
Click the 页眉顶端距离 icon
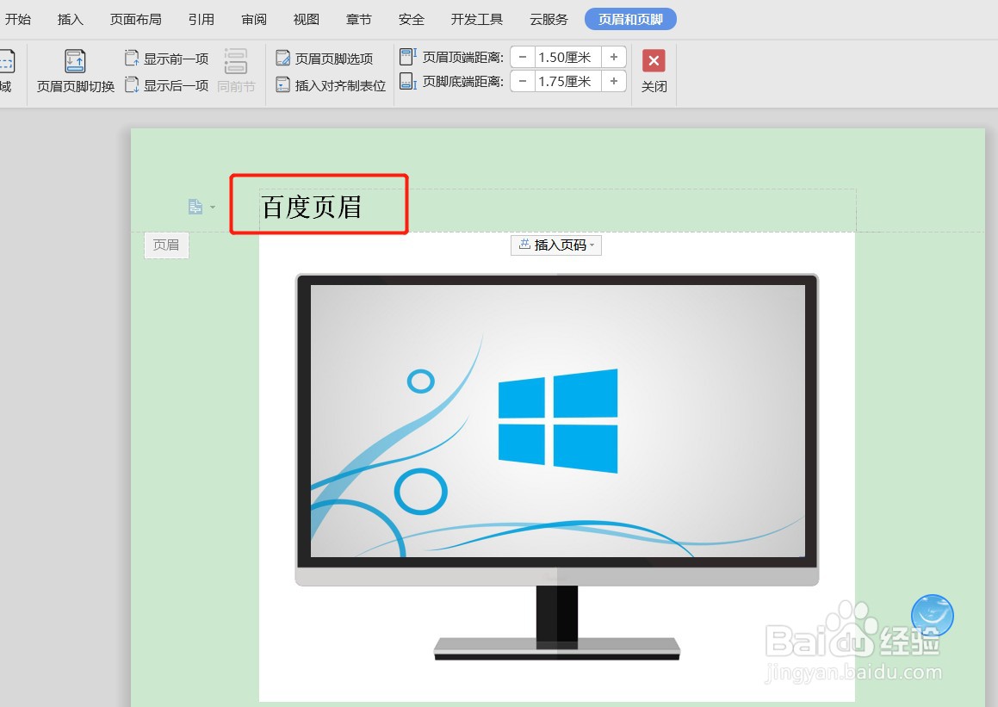[x=408, y=57]
